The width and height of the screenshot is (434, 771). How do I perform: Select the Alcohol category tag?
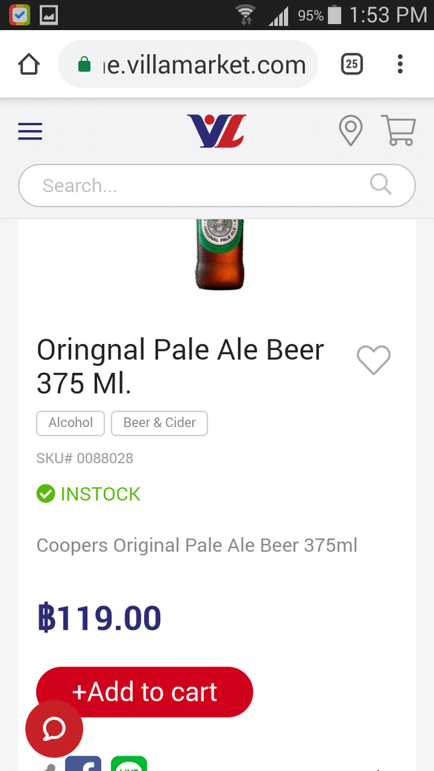(x=70, y=423)
